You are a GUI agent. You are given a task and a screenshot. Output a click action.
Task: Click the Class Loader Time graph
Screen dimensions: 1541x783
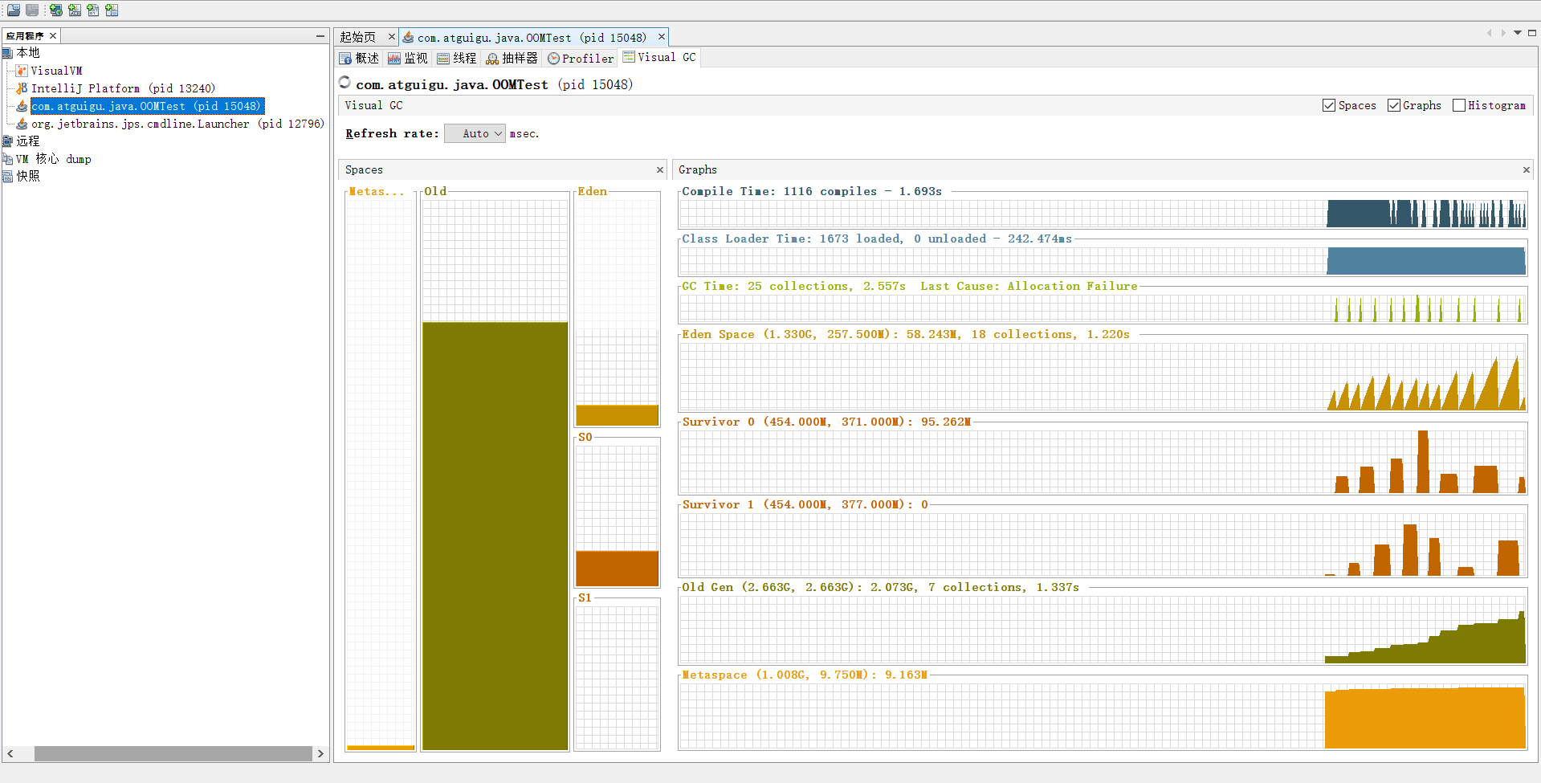point(1103,261)
